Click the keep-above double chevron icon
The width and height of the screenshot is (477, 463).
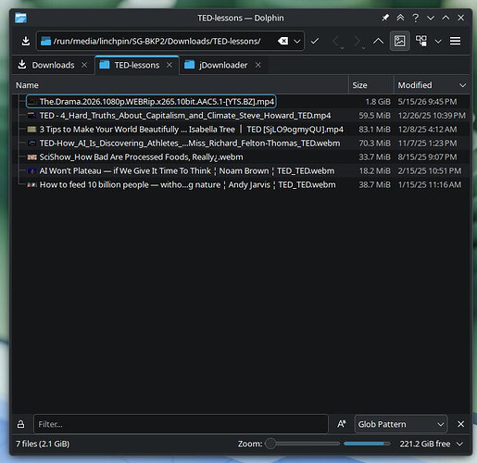400,18
